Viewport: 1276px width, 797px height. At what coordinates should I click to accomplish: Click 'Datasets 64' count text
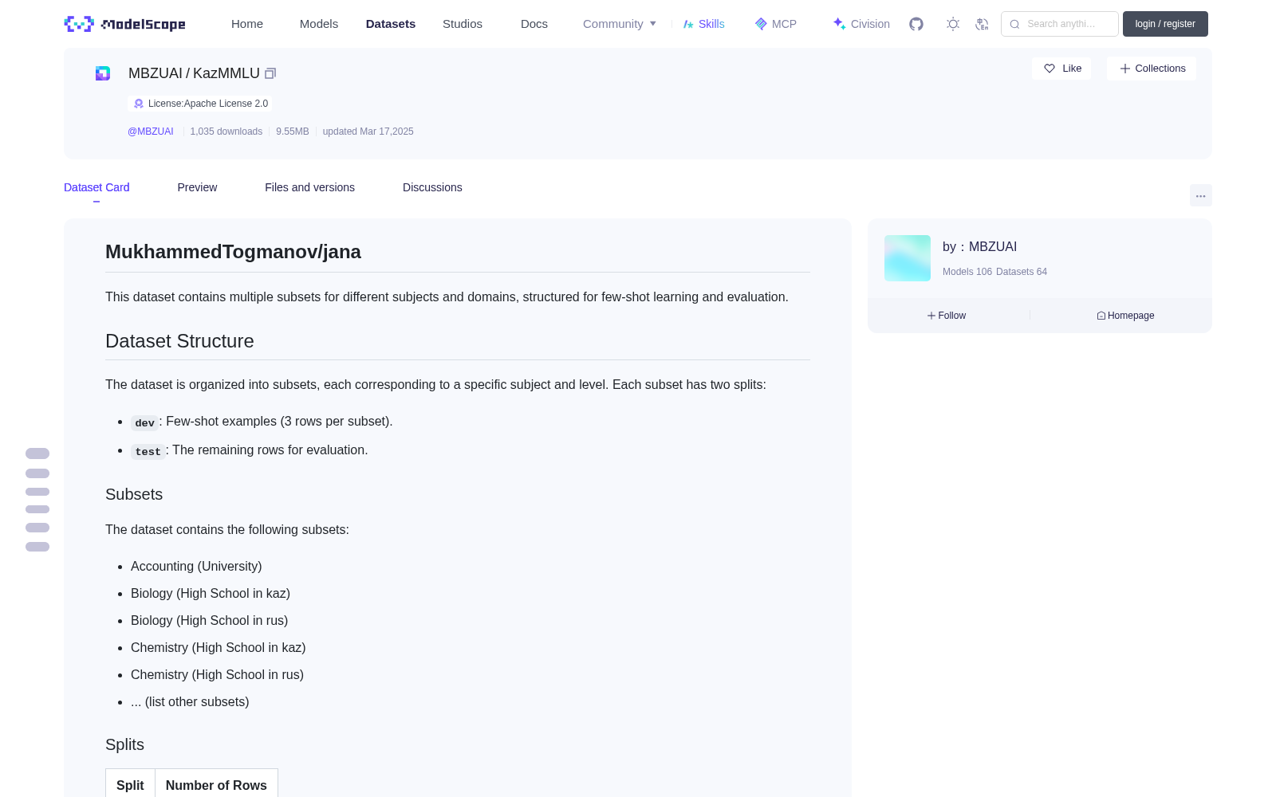coord(1022,272)
